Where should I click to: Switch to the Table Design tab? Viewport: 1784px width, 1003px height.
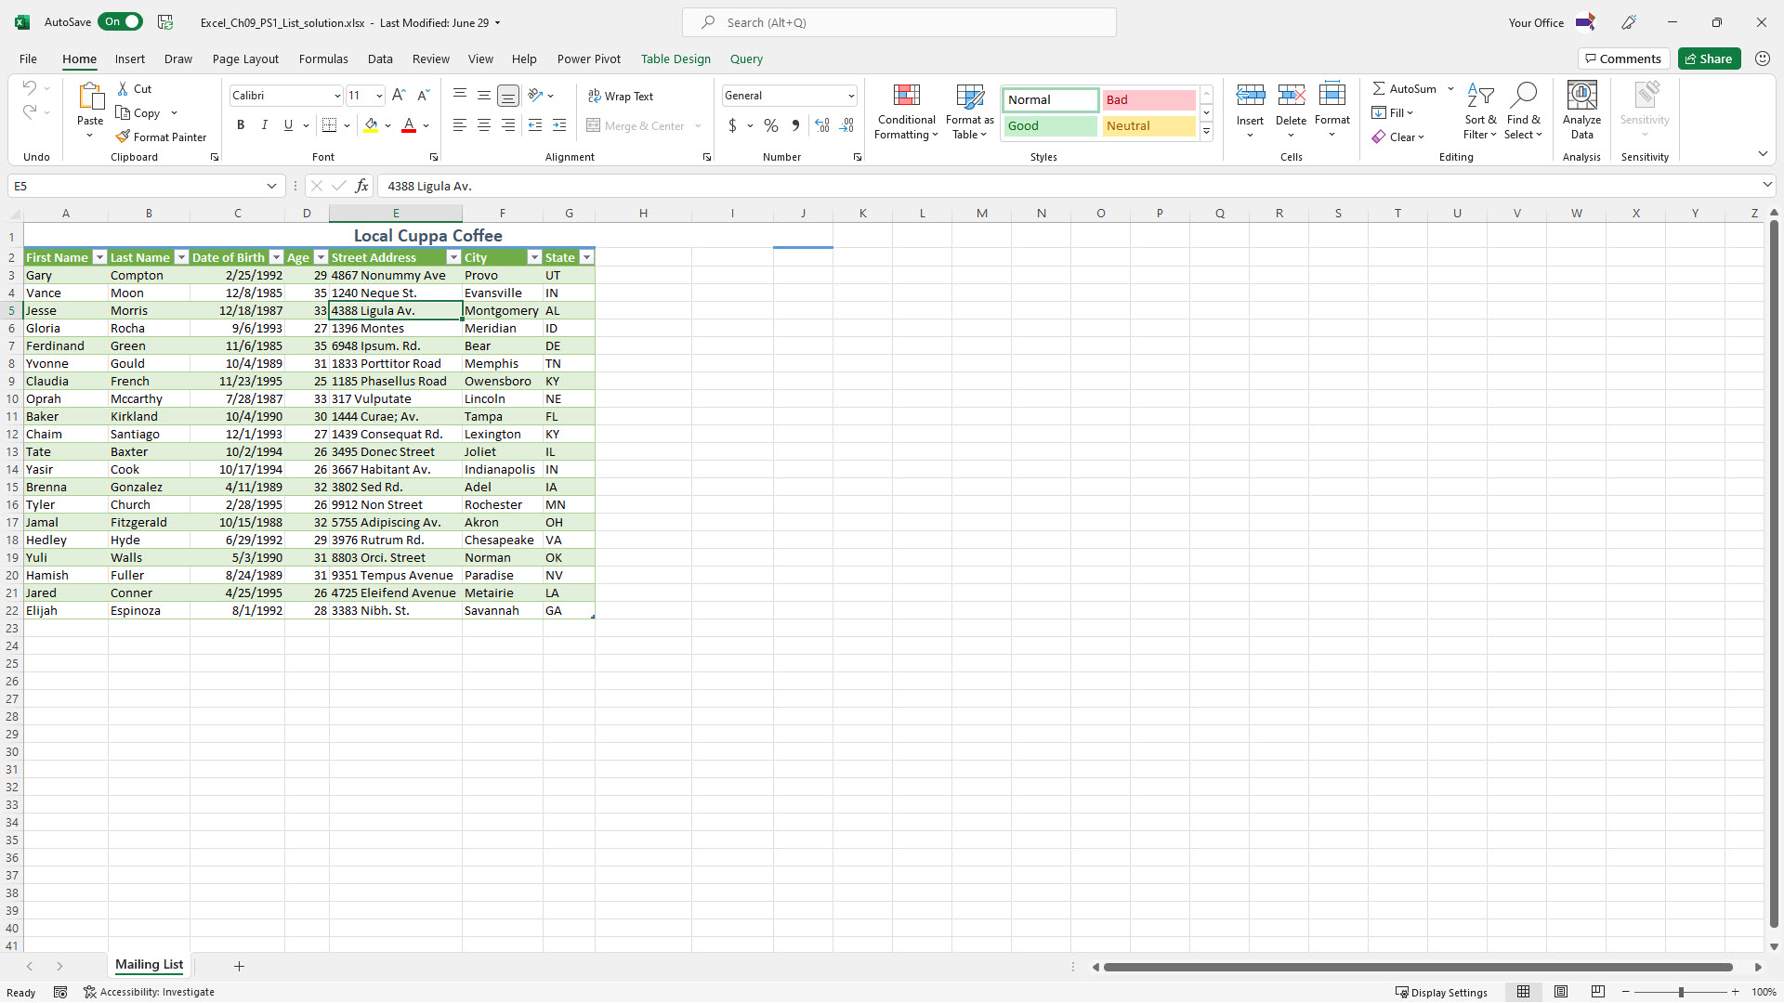675,59
